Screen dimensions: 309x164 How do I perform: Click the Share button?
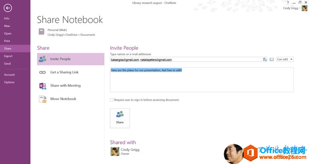pyautogui.click(x=120, y=118)
